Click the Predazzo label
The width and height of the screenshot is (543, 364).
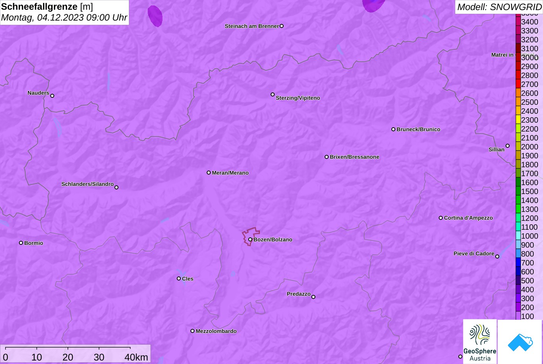[x=299, y=294]
